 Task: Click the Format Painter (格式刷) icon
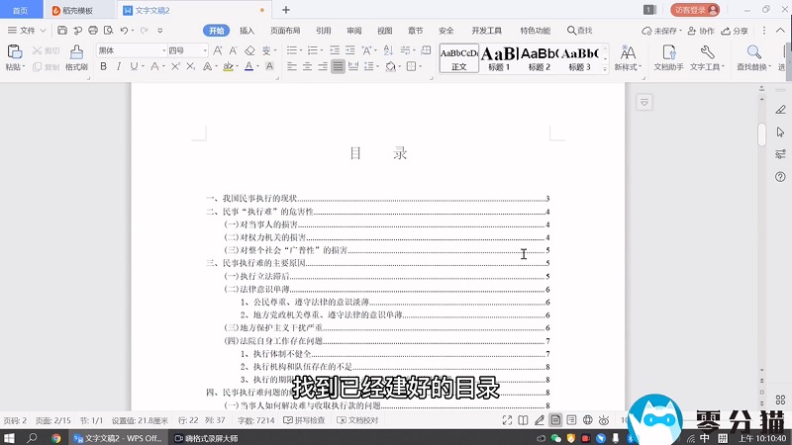pos(76,51)
